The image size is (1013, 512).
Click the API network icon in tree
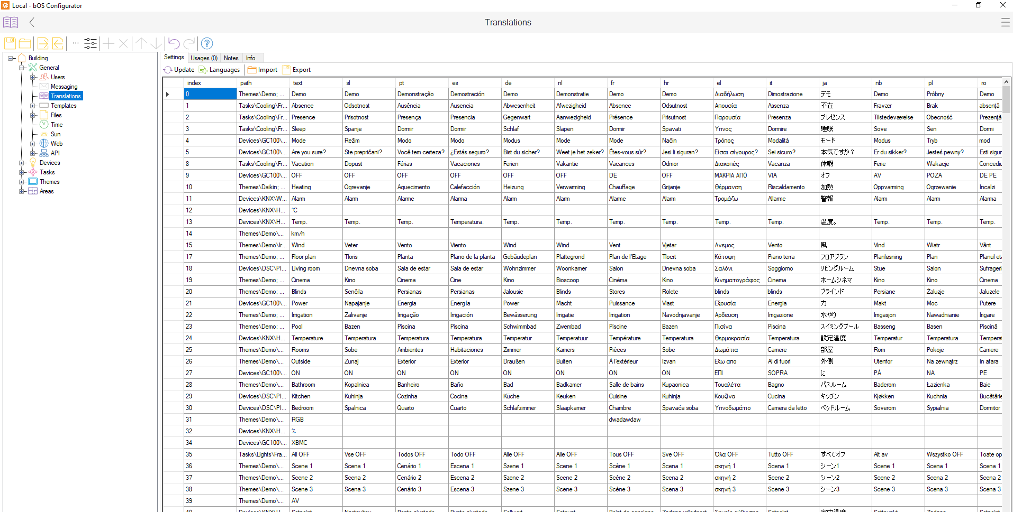[44, 153]
